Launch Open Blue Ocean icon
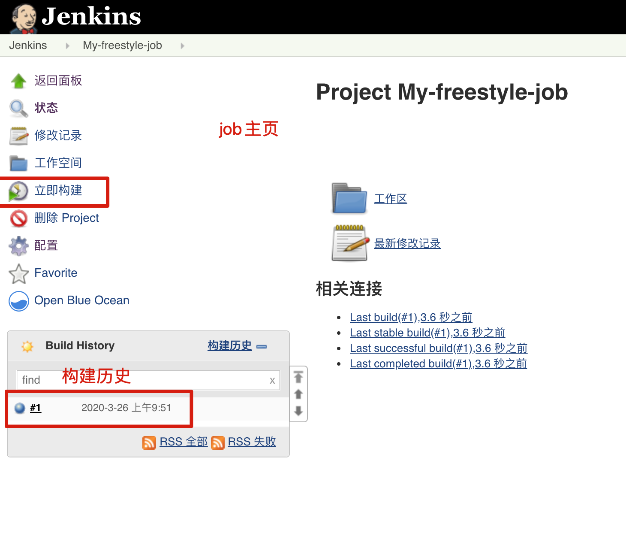This screenshot has width=626, height=545. coord(18,301)
